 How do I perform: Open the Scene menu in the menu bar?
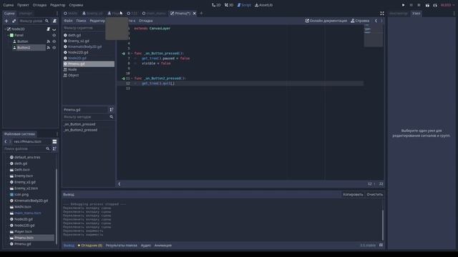click(8, 5)
